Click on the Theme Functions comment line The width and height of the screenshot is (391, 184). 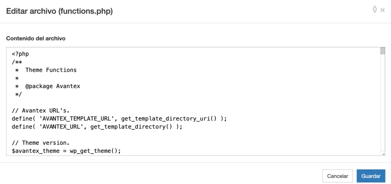[x=51, y=70]
